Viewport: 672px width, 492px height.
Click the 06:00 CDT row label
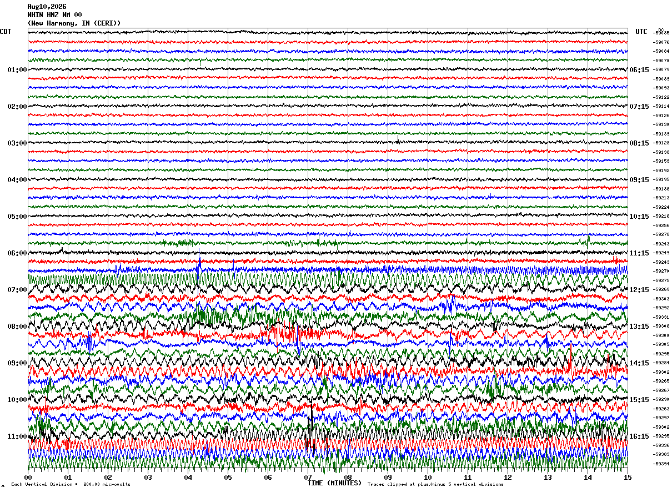(17, 253)
